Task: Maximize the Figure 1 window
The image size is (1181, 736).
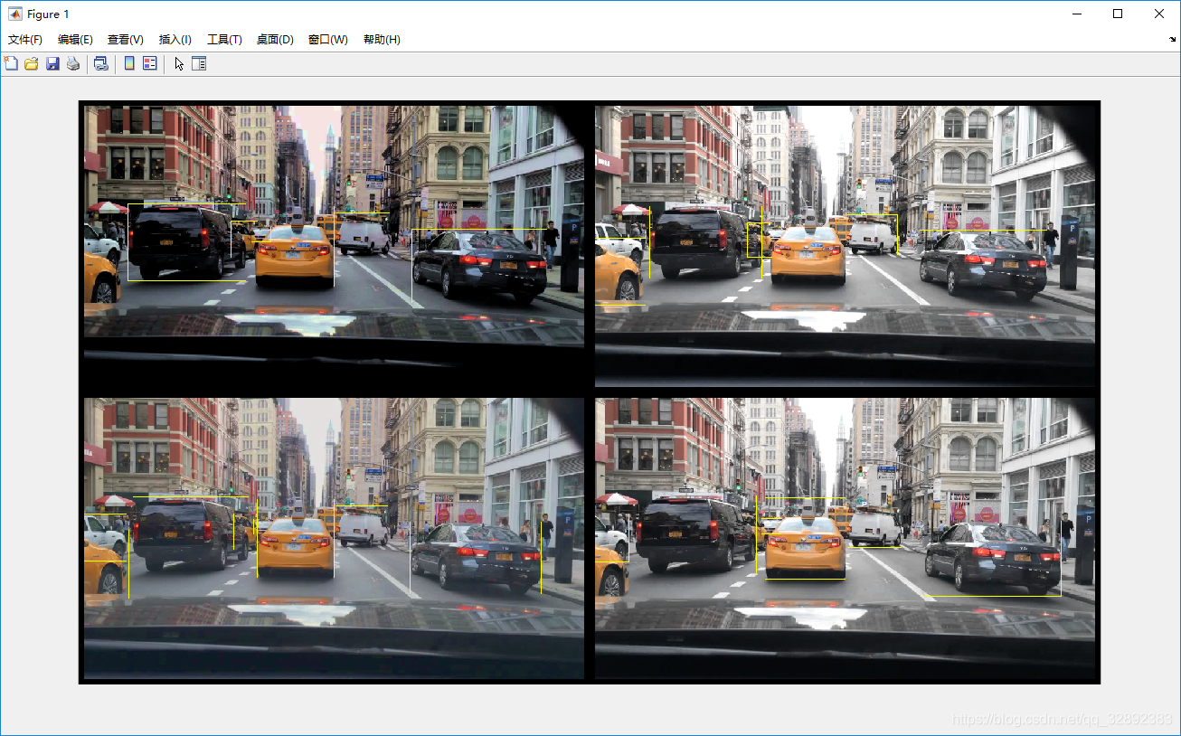Action: pos(1118,14)
